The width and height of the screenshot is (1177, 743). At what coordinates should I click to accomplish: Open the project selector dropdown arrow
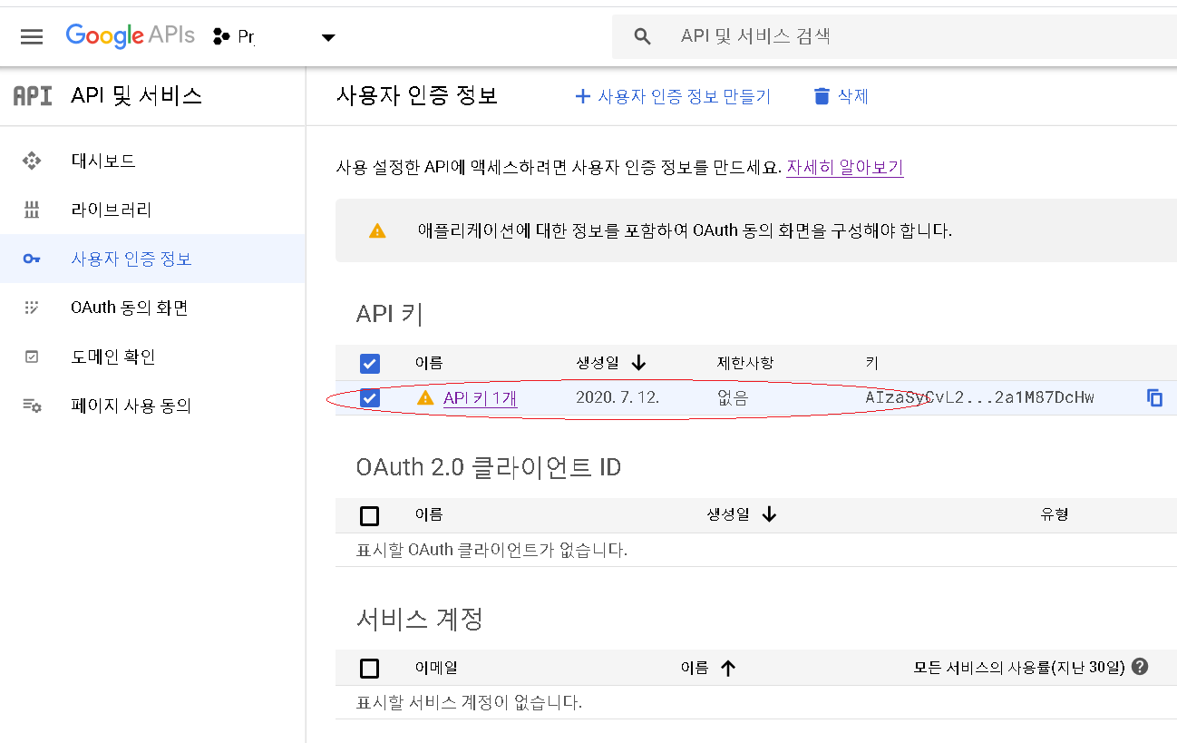pyautogui.click(x=328, y=37)
